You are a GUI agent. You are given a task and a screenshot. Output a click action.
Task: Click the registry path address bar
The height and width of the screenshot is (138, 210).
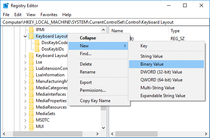105,22
